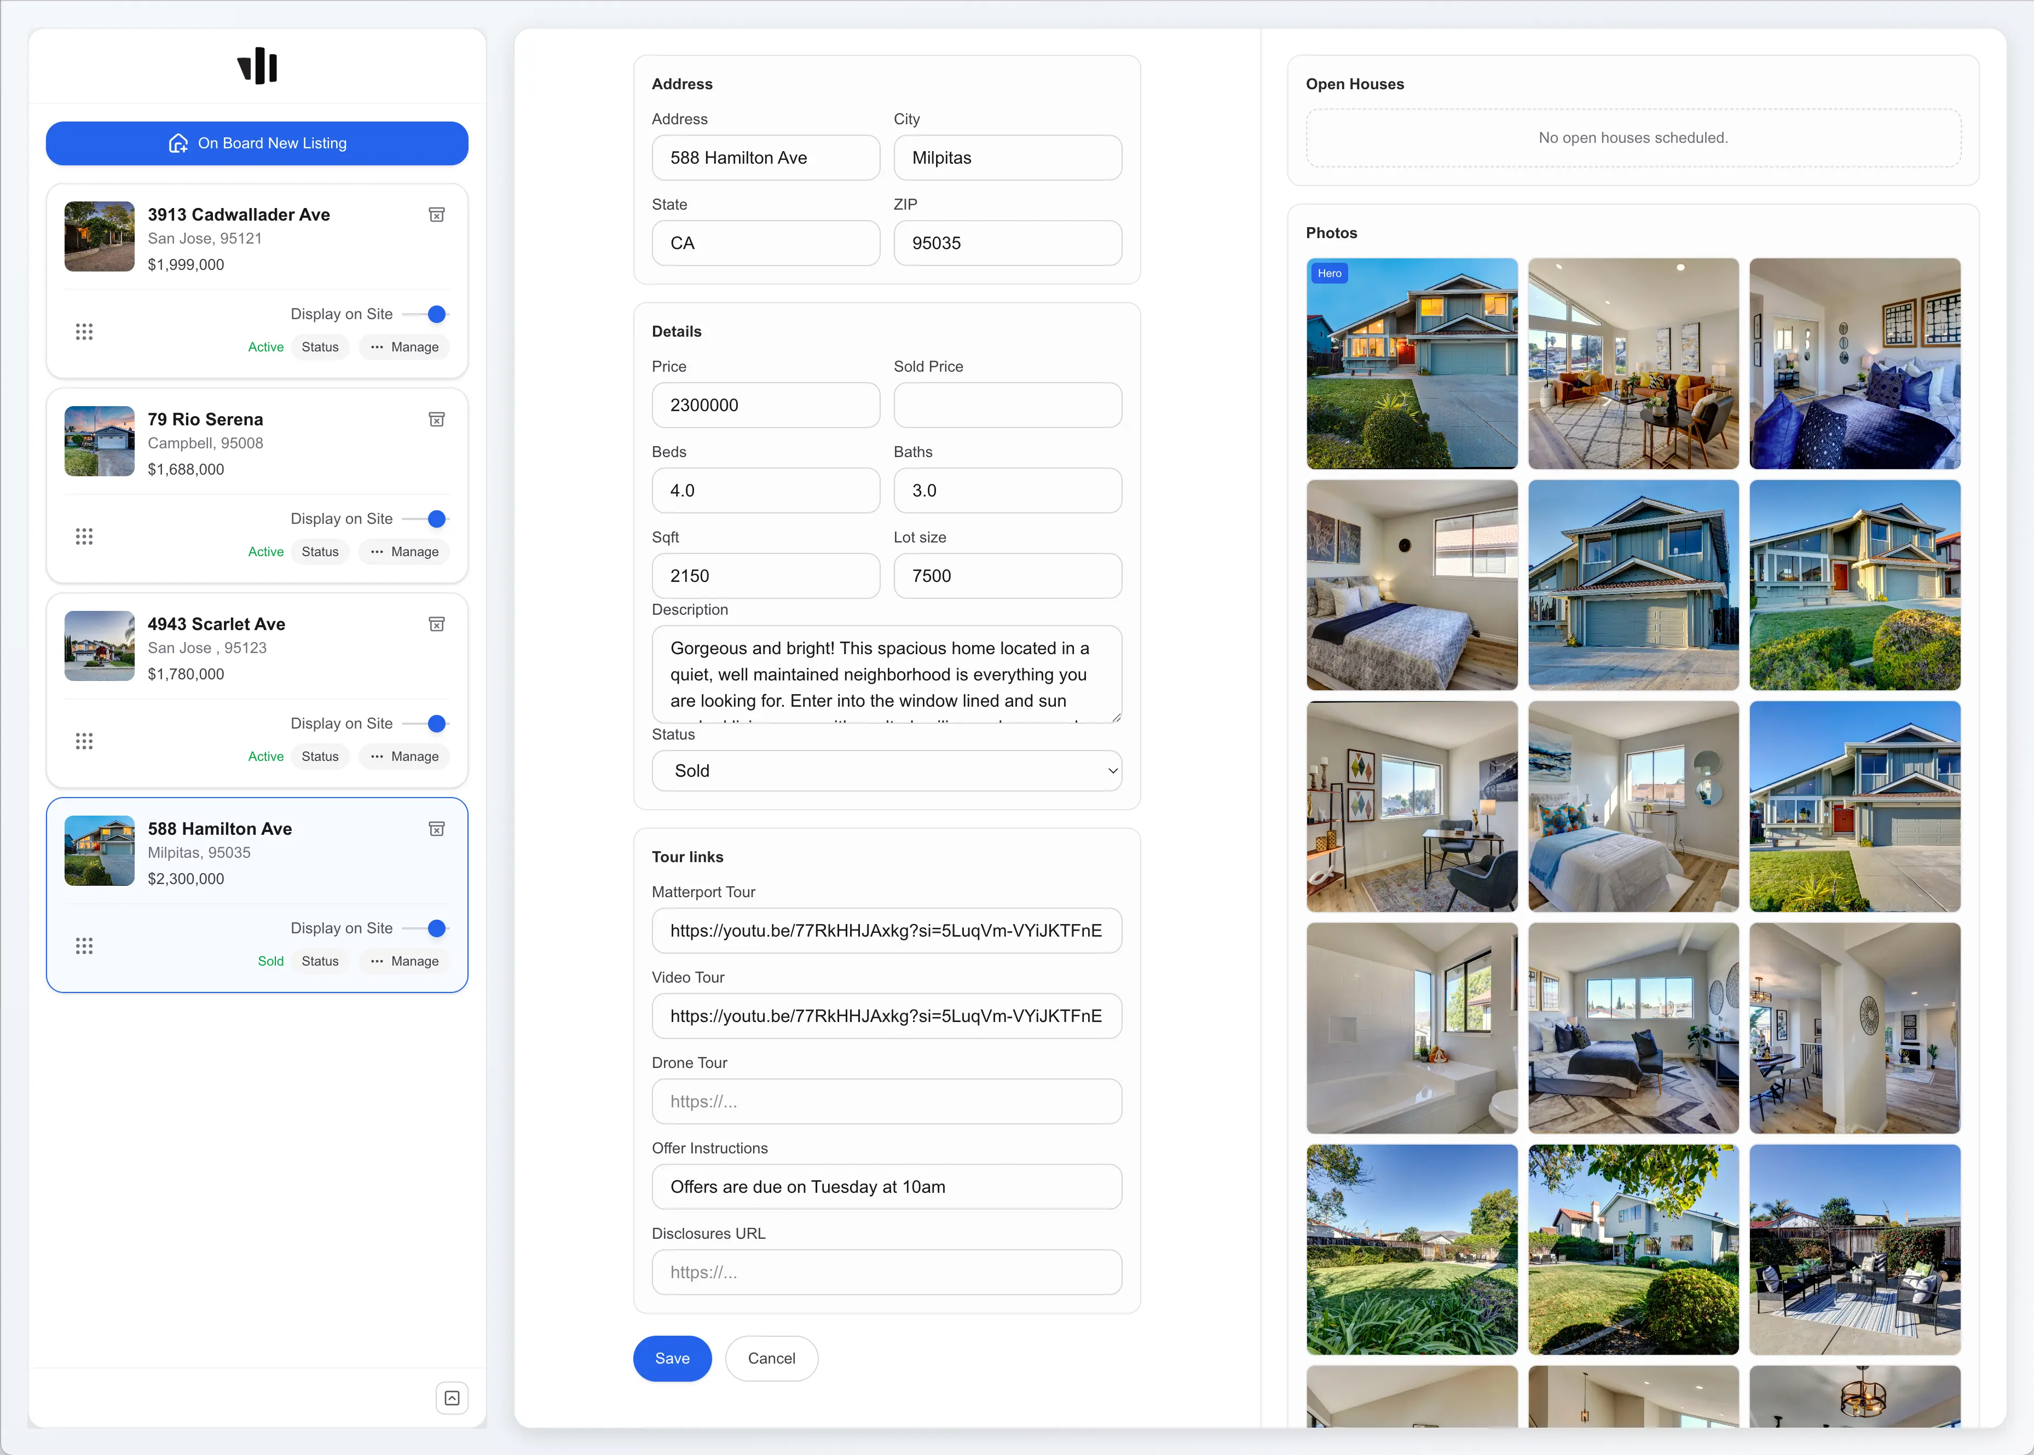Open the Status dropdown showing Sold

click(886, 771)
